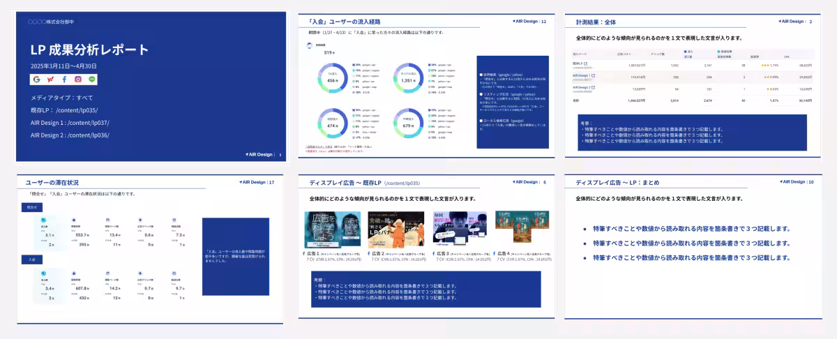Open the LP 成果分析レポート title slide
The image size is (837, 339).
coord(151,86)
